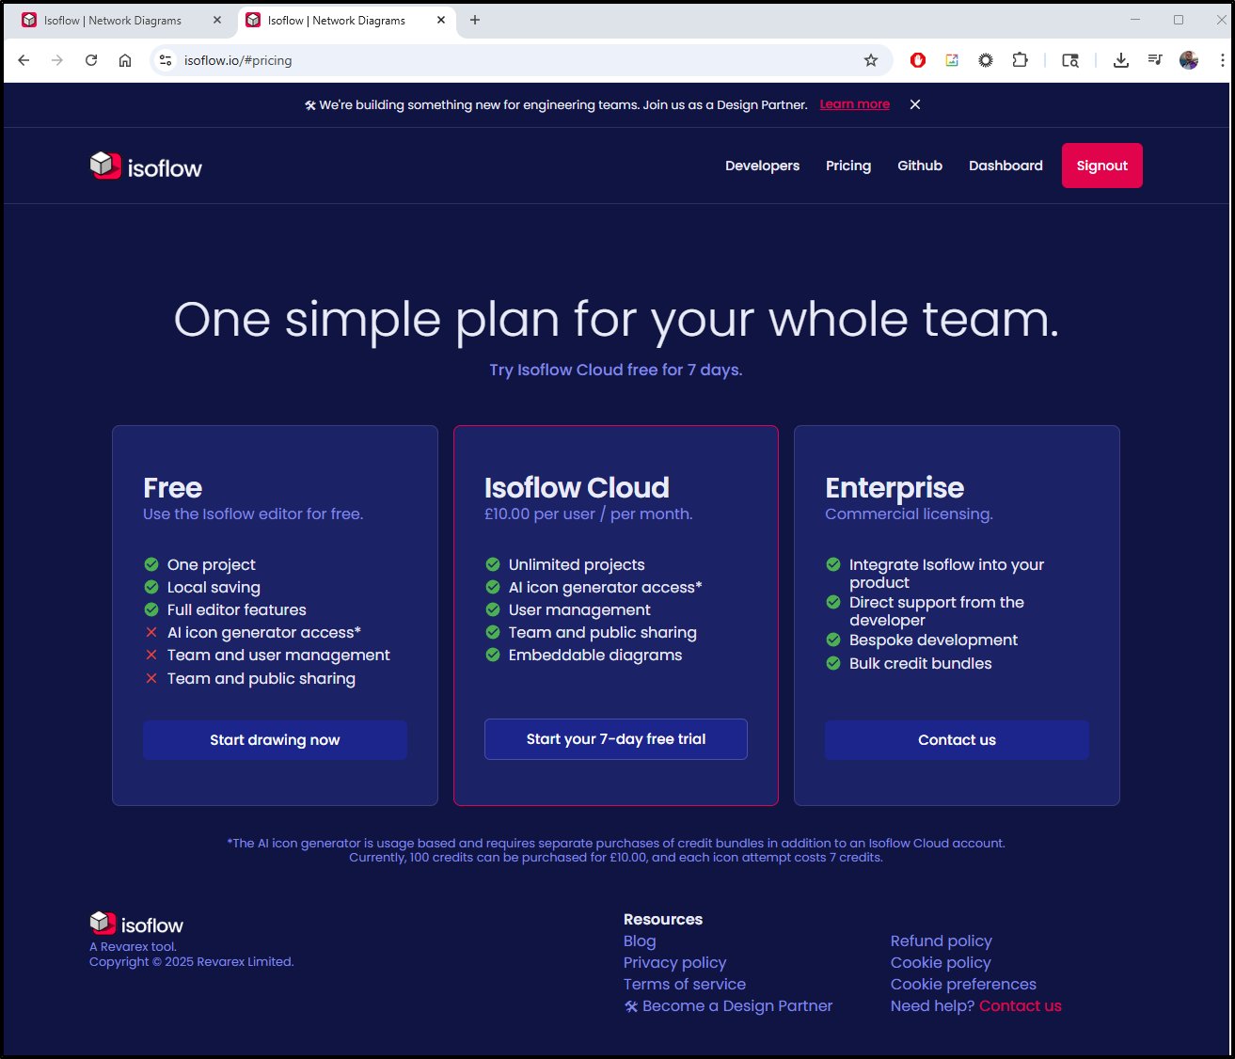1235x1059 pixels.
Task: Click the Free plan heading
Action: coord(172,487)
